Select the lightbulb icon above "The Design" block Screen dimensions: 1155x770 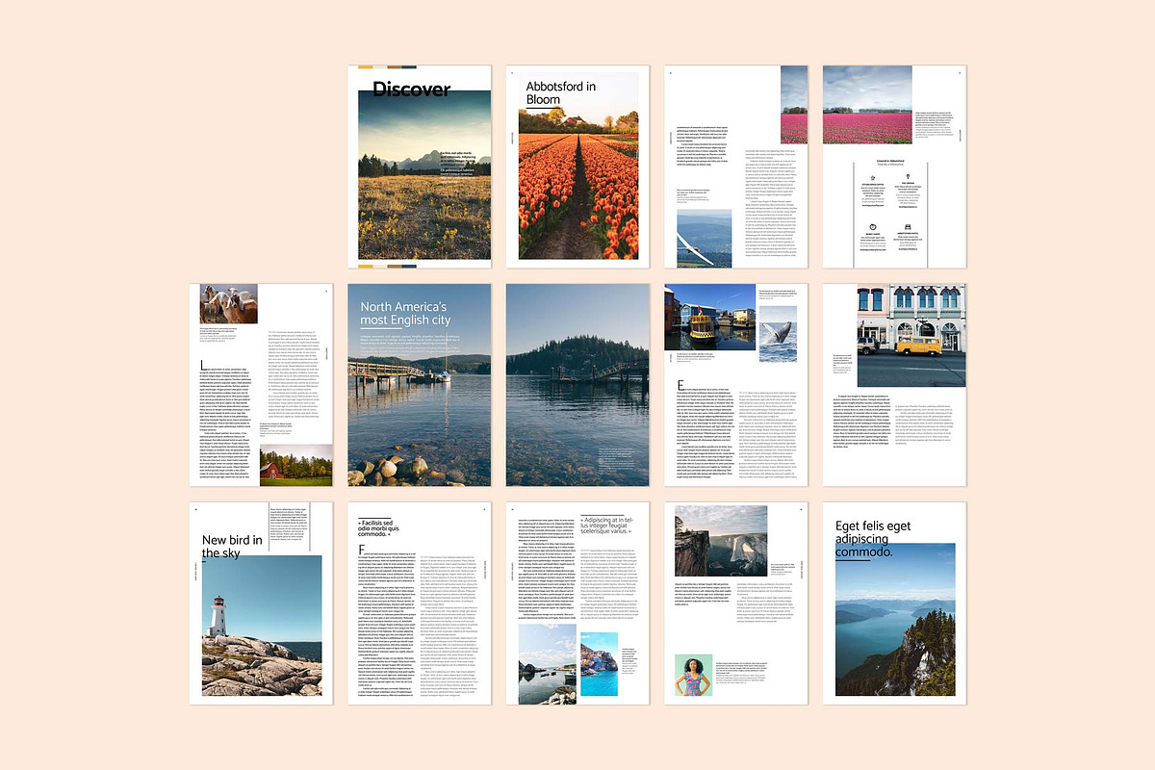tap(907, 176)
